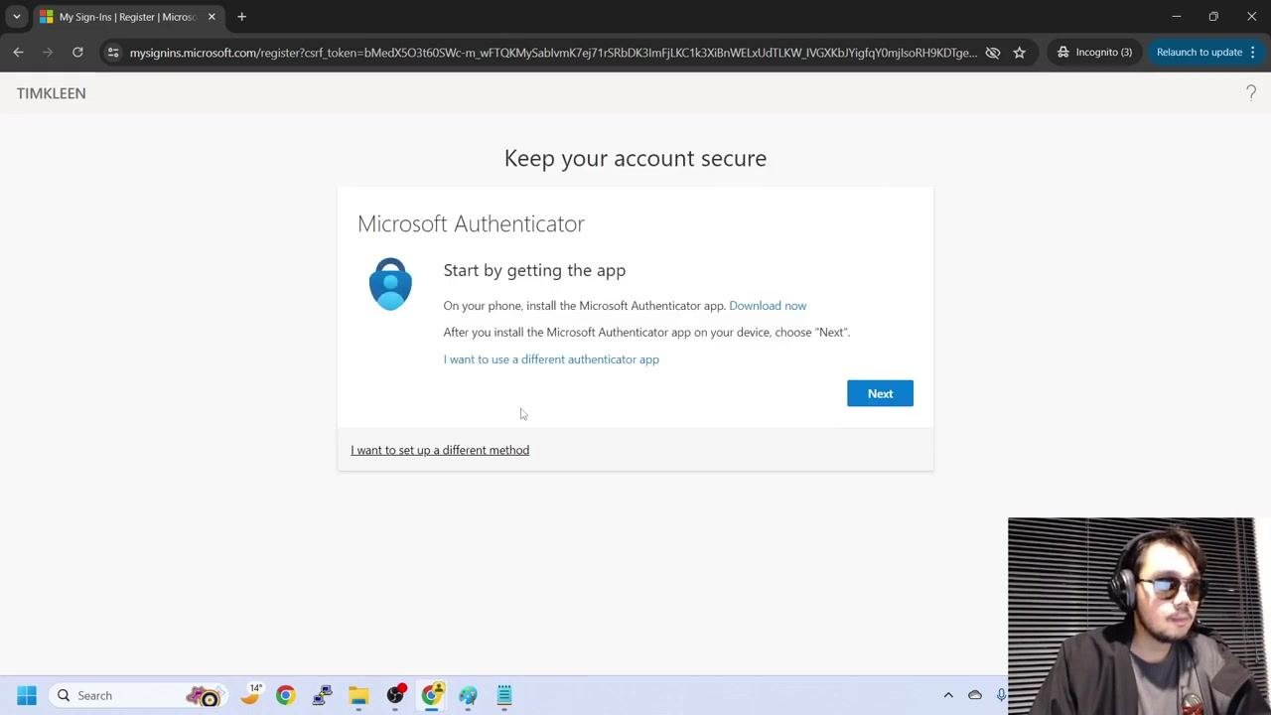Click the third-party cookies blocked eye icon
1271x715 pixels.
[992, 53]
